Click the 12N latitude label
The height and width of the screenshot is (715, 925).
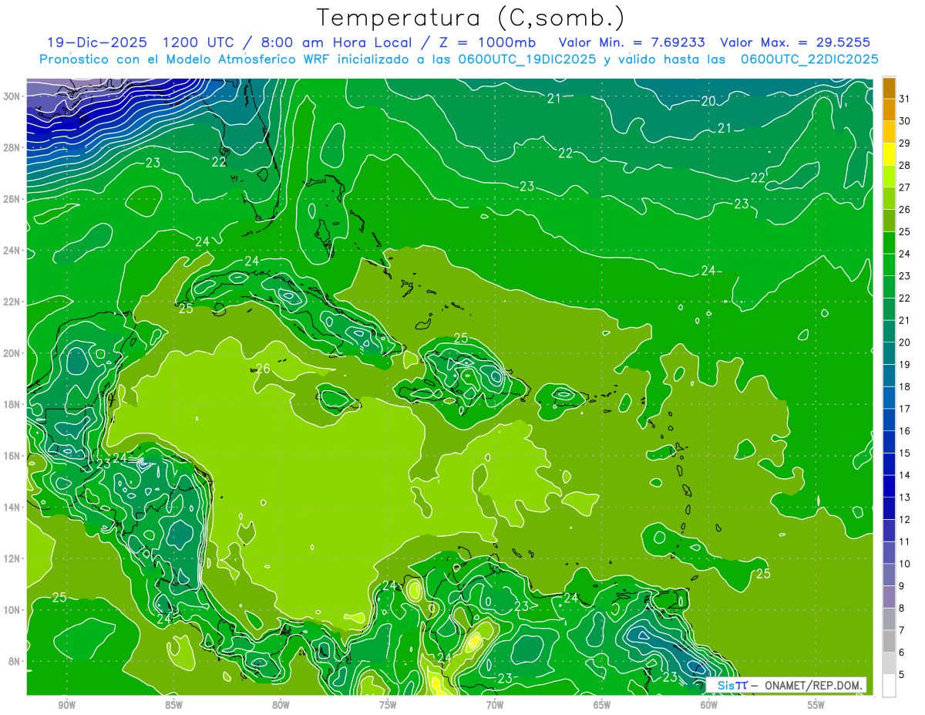12,558
